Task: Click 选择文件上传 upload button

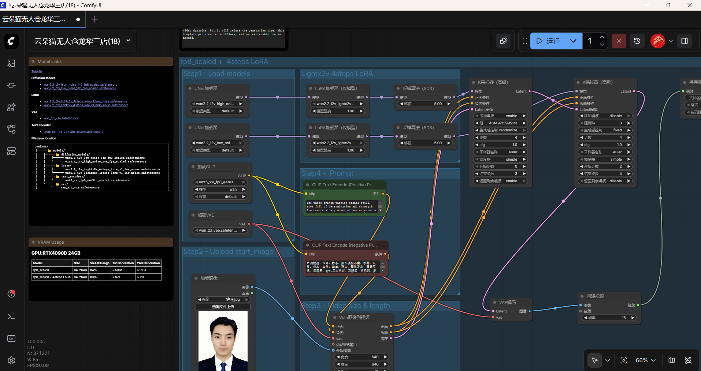Action: pos(223,307)
